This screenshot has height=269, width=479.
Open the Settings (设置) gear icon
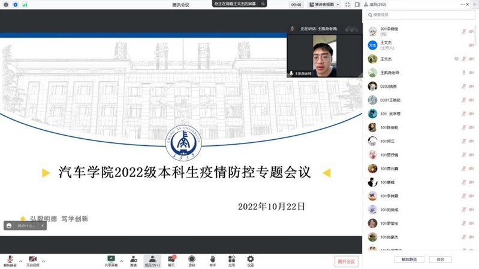point(251,260)
